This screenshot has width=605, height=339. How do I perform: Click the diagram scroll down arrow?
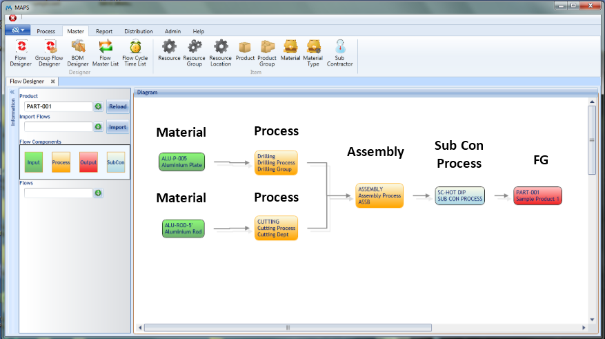[x=592, y=320]
